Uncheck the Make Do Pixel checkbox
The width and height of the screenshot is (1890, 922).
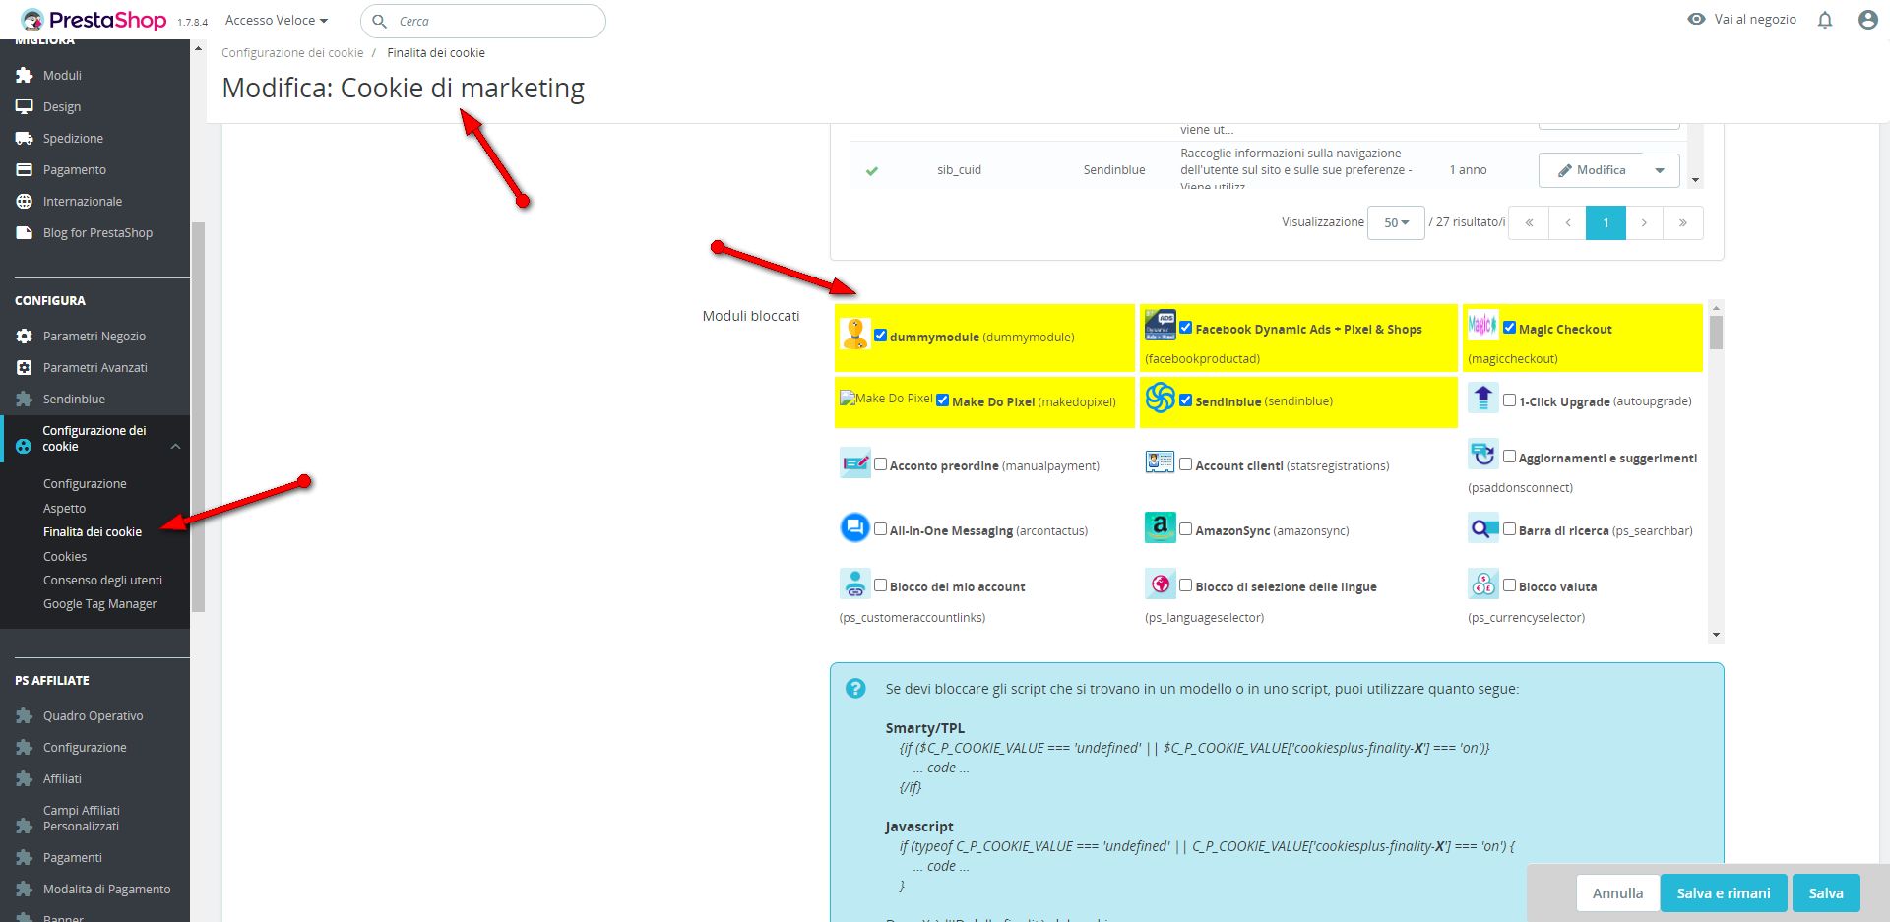[x=943, y=400]
